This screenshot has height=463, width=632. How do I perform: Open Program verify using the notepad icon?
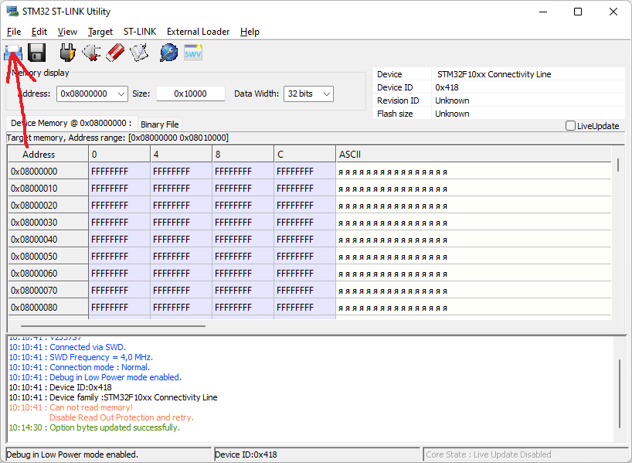click(139, 53)
